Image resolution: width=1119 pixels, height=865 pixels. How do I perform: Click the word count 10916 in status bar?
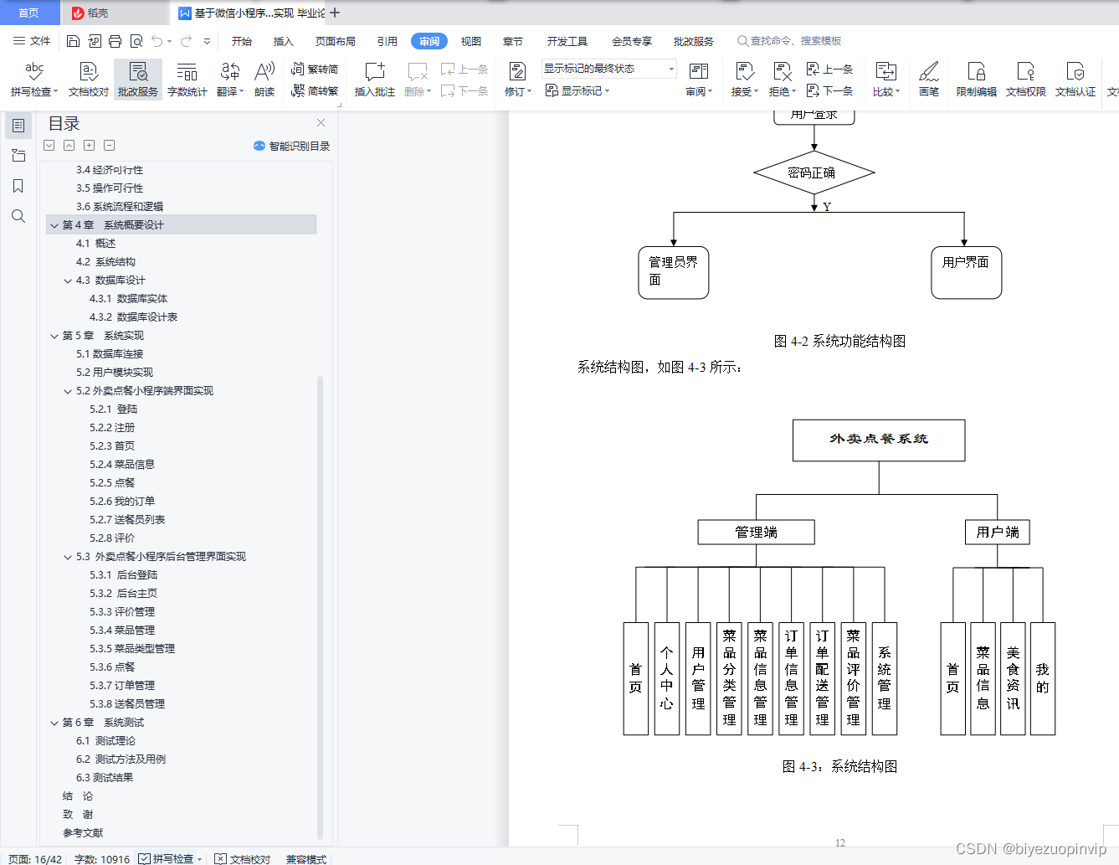(102, 859)
